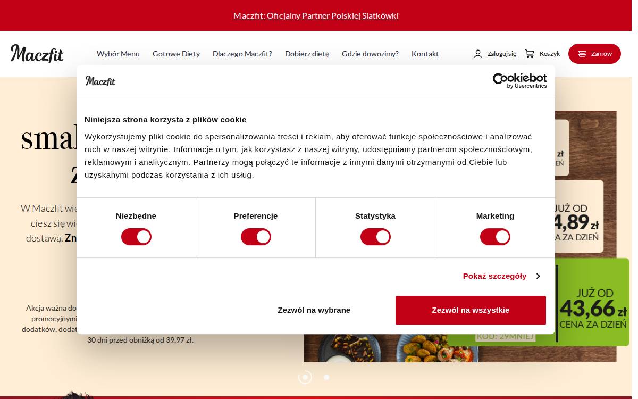The image size is (638, 399).
Task: Disable the Marketing cookies switch
Action: coord(495,237)
